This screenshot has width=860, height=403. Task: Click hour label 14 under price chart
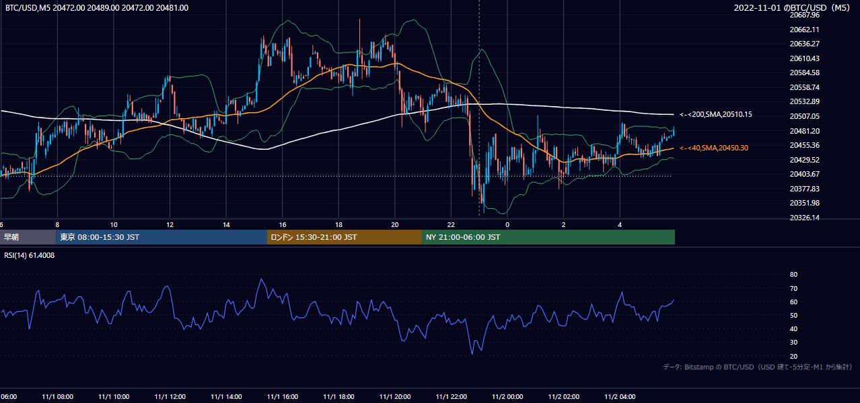[226, 225]
